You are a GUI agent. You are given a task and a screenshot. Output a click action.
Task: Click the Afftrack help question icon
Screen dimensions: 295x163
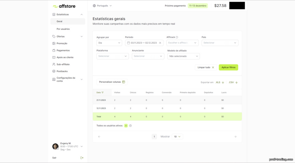point(177,37)
